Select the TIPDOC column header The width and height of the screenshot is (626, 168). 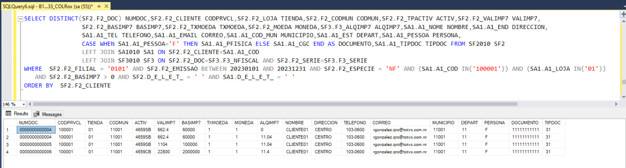553,123
